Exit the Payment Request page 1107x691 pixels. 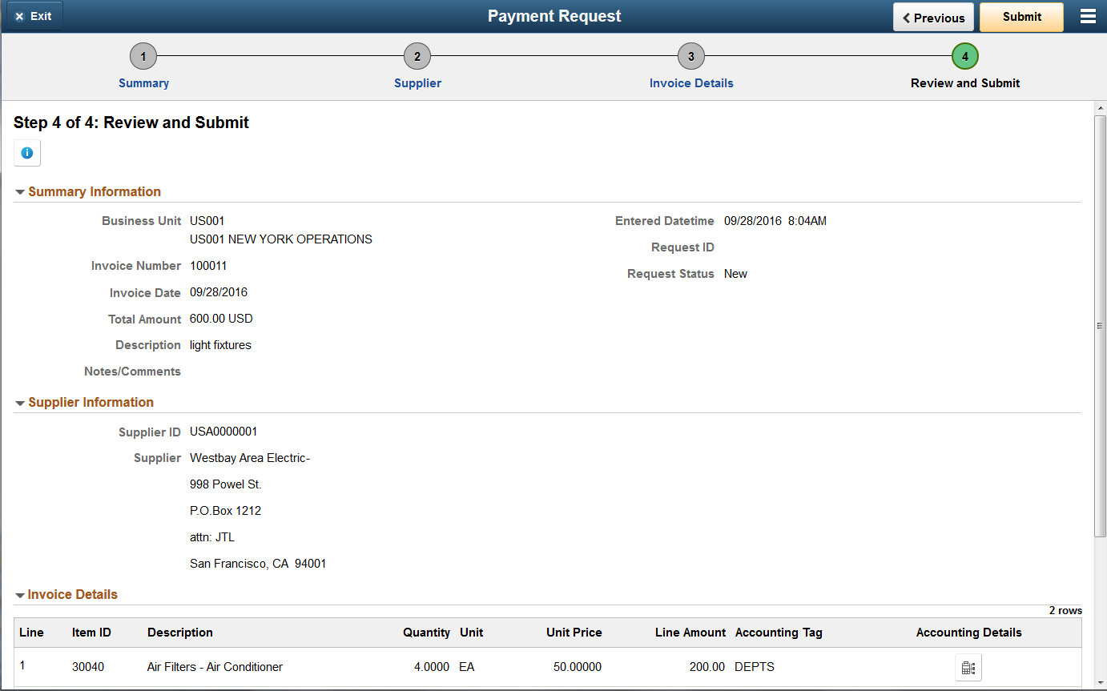(x=33, y=16)
